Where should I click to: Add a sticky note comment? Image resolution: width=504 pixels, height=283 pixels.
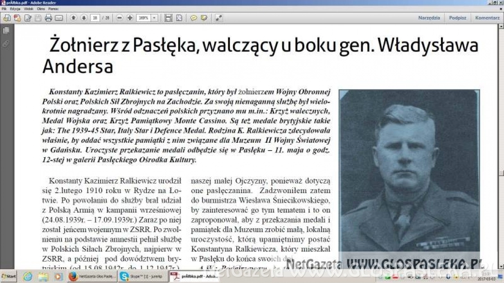click(193, 18)
